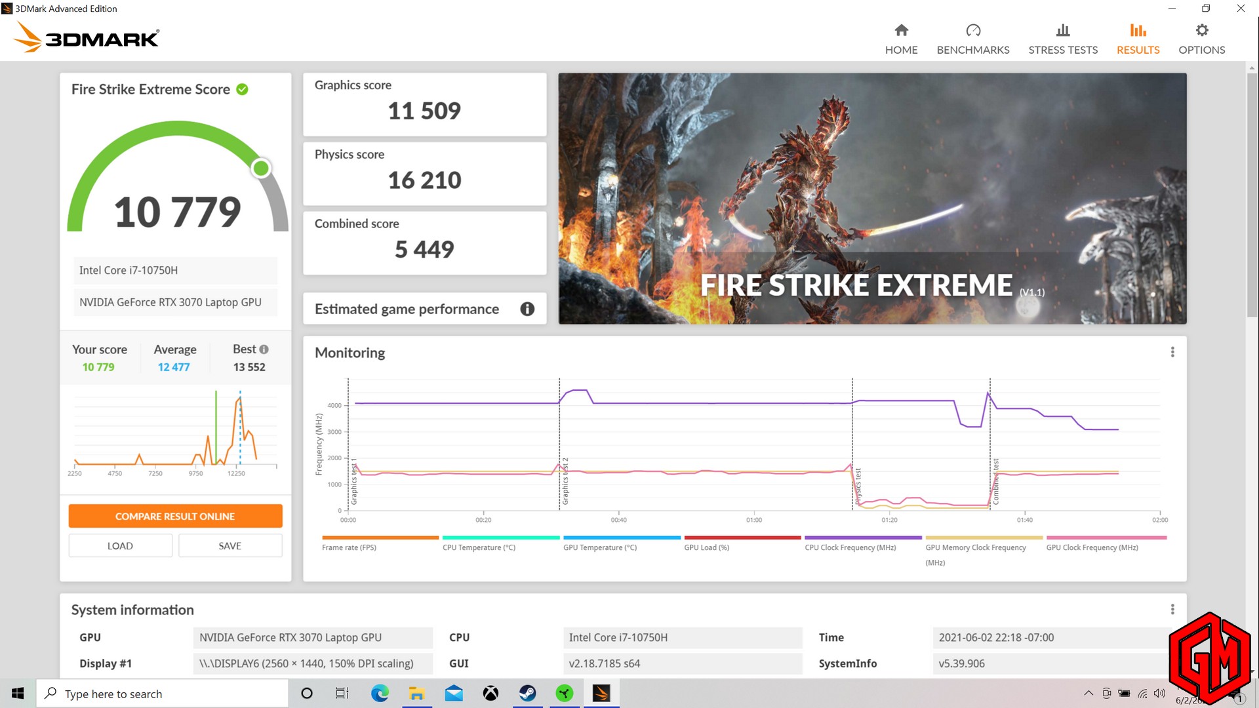This screenshot has height=708, width=1259.
Task: Click the SAVE button
Action: pos(230,545)
